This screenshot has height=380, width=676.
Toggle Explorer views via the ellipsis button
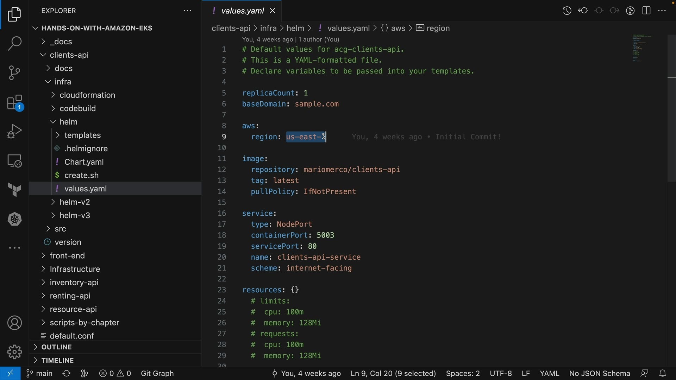(x=187, y=11)
